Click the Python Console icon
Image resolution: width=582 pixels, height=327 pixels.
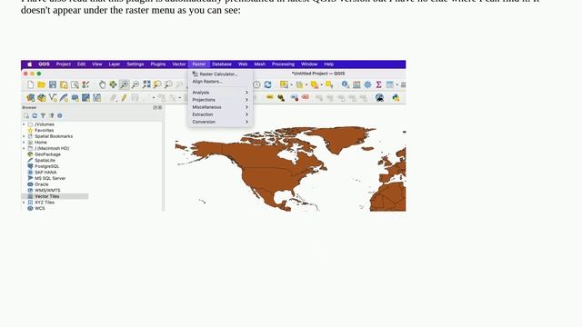(x=396, y=98)
